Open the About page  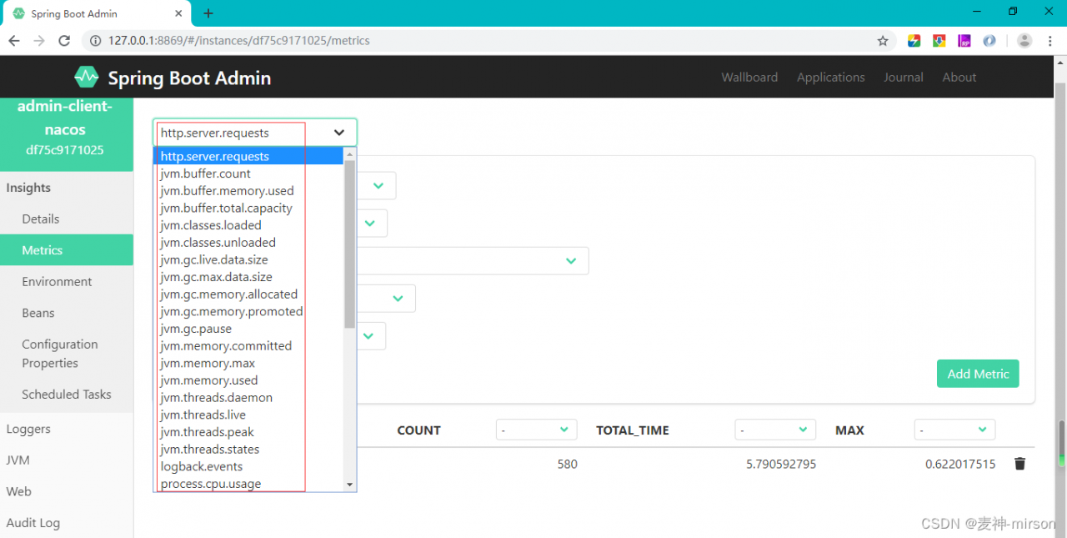pyautogui.click(x=959, y=78)
